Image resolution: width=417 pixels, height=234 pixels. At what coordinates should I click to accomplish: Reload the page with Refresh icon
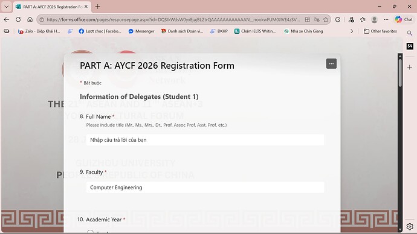click(x=18, y=19)
